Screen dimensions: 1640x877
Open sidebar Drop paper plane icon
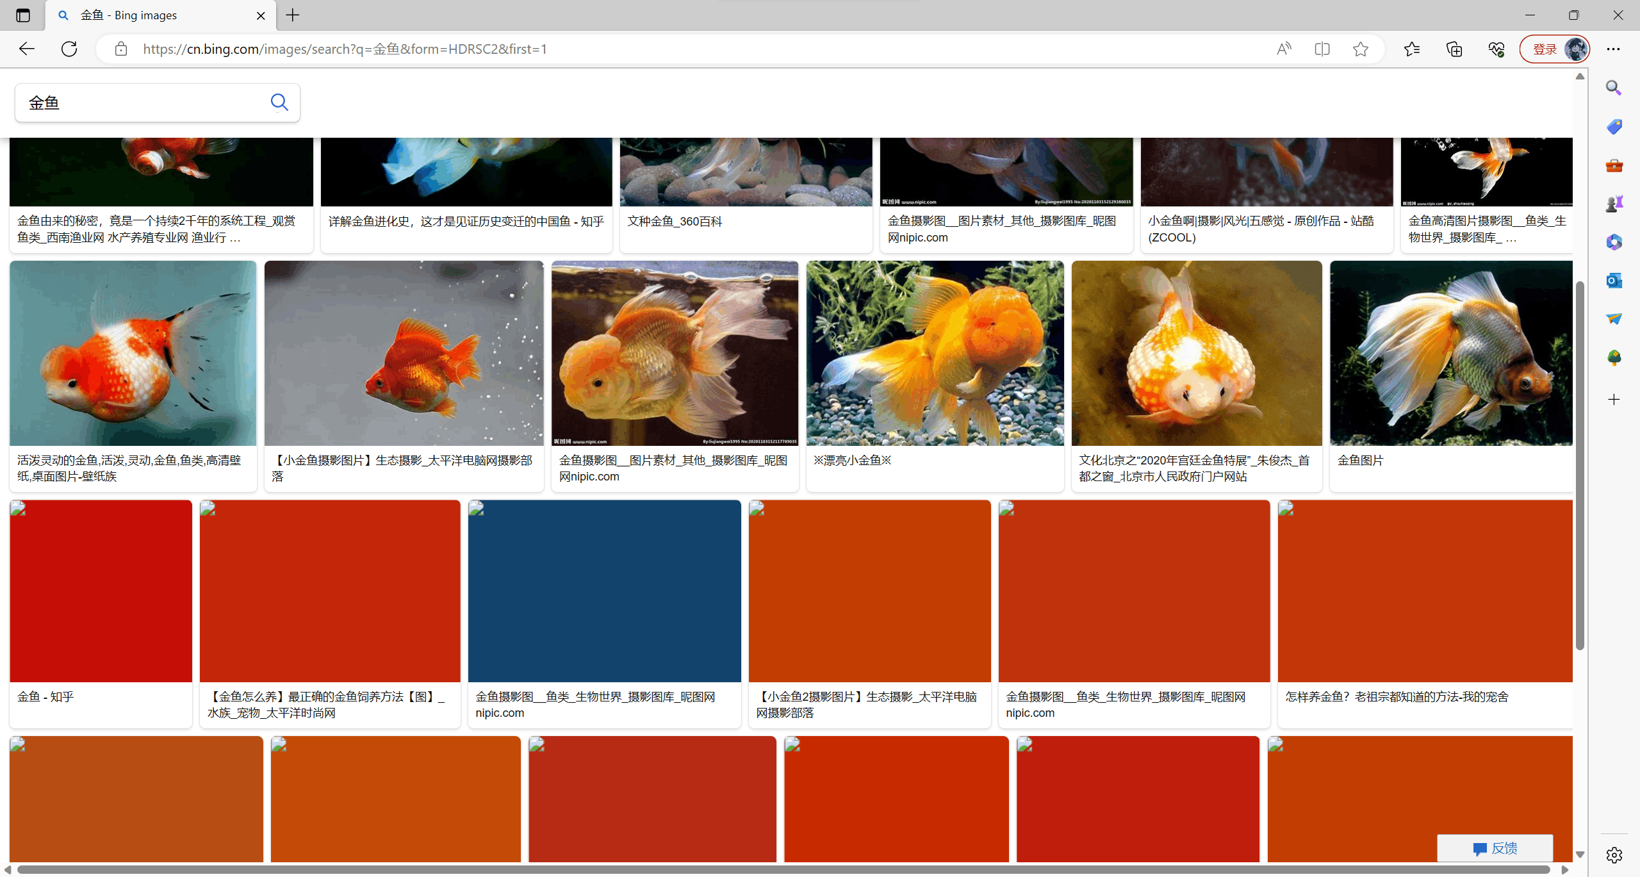tap(1614, 318)
